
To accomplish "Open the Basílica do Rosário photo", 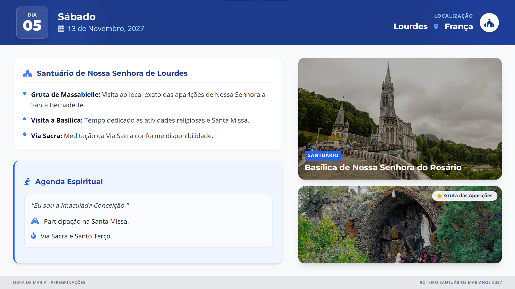I will coord(400,107).
